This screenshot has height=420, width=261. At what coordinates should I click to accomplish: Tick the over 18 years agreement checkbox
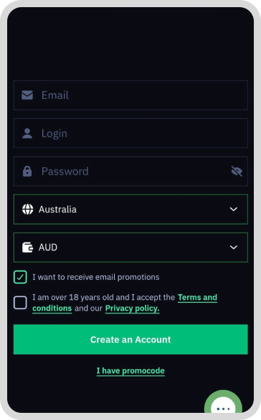click(20, 303)
